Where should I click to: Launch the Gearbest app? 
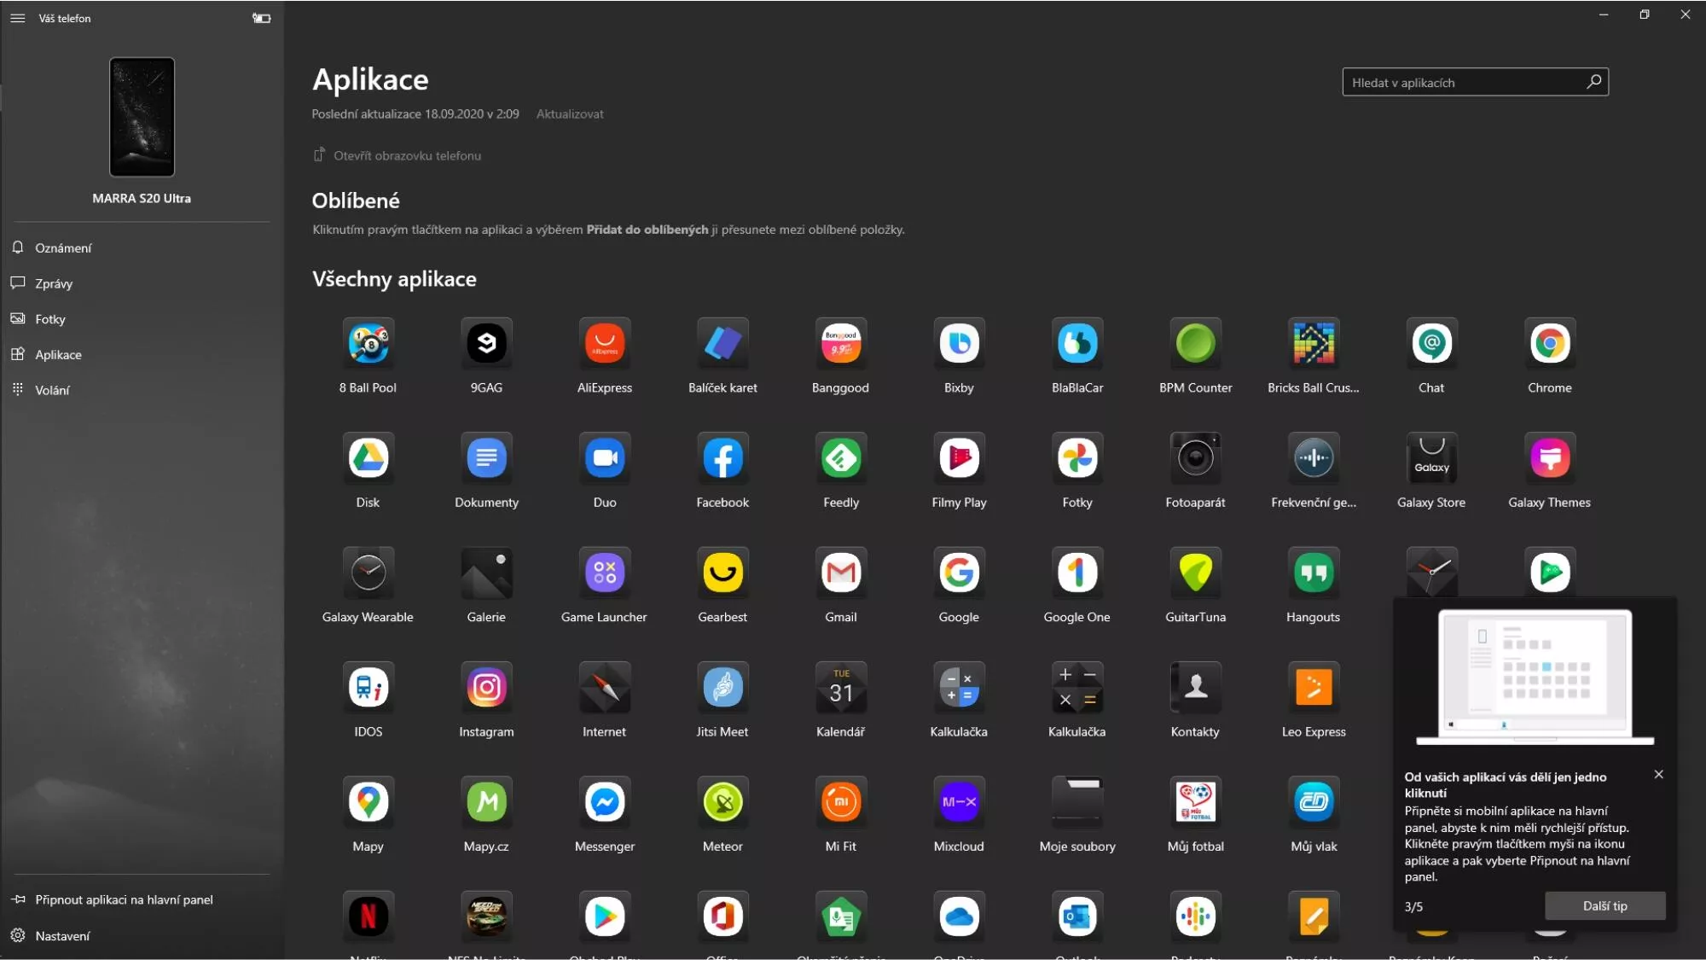coord(722,573)
